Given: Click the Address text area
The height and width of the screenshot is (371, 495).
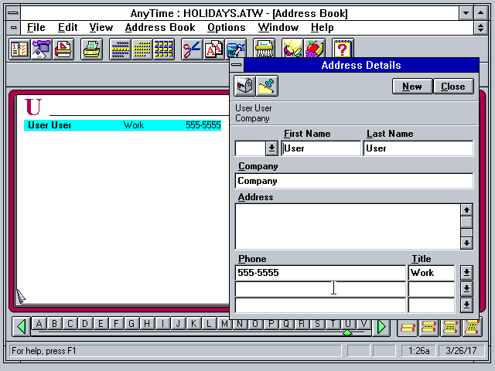Looking at the screenshot, I should click(348, 226).
